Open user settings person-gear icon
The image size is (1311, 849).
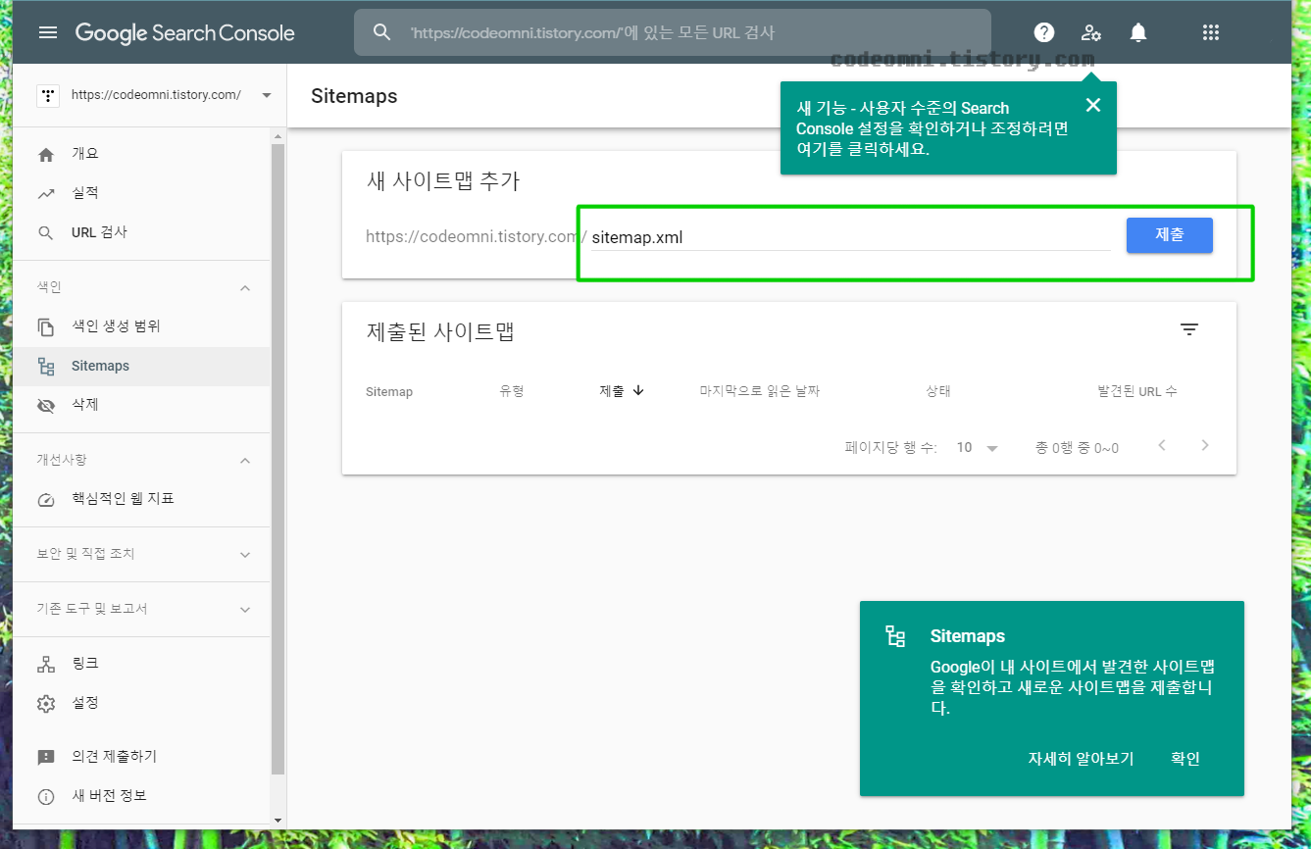pyautogui.click(x=1091, y=32)
